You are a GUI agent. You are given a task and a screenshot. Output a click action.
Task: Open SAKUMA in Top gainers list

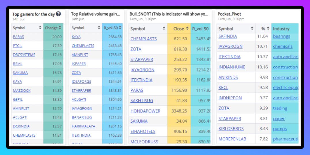pyautogui.click(x=20, y=73)
